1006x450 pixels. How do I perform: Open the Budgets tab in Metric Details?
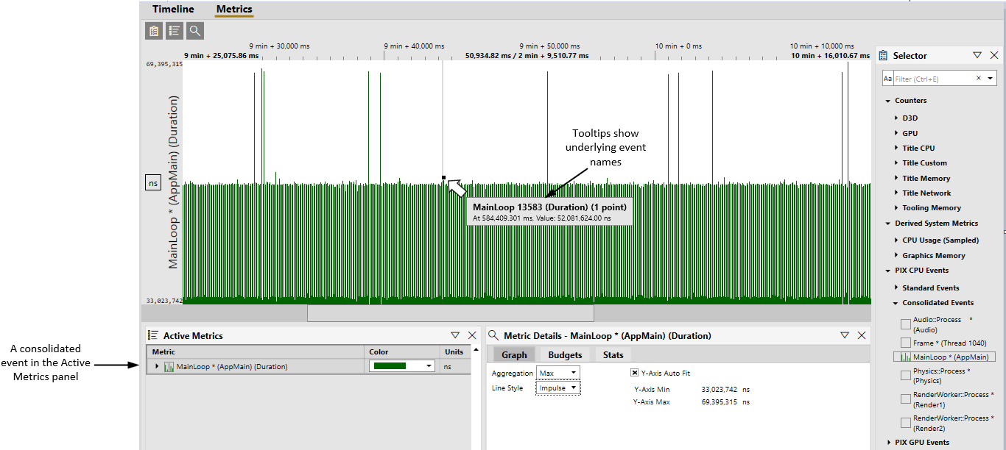[x=565, y=354]
